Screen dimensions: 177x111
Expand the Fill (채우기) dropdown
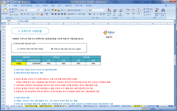coord(151,12)
